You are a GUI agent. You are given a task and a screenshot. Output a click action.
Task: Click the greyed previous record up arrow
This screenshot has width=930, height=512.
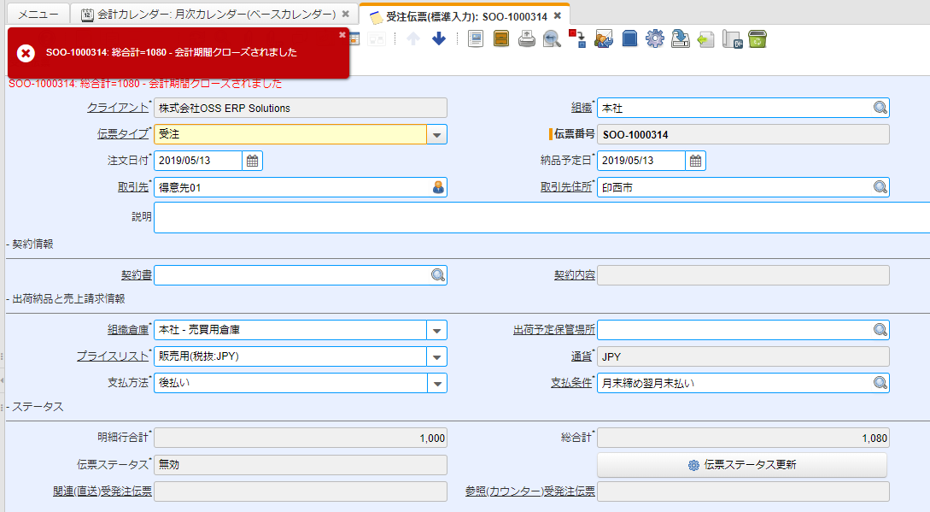413,39
